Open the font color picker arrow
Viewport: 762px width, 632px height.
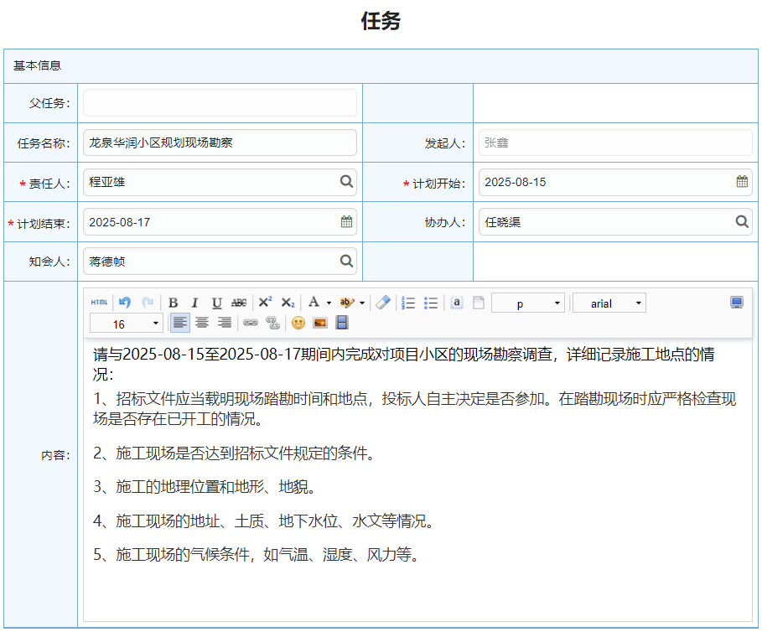329,303
